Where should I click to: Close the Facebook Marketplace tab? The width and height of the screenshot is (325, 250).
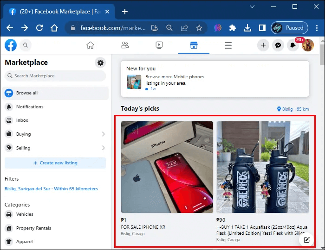pos(107,12)
